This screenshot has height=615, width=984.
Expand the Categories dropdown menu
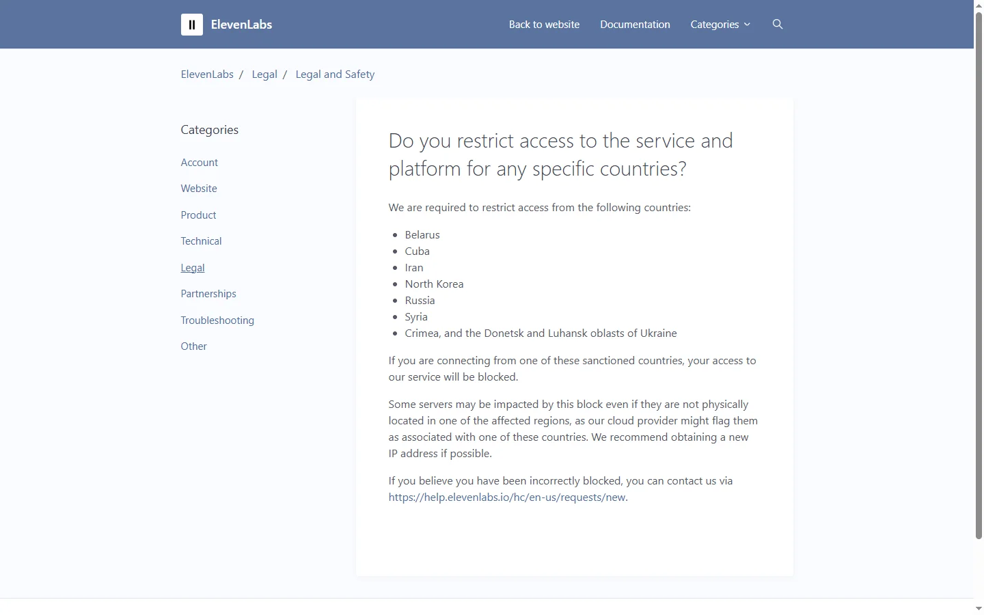coord(719,24)
